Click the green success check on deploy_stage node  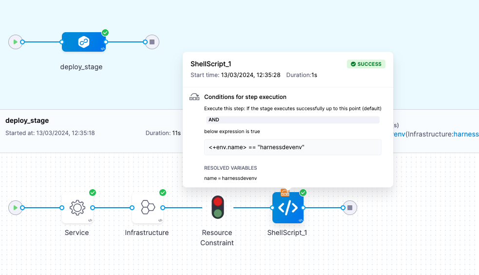[x=105, y=33]
